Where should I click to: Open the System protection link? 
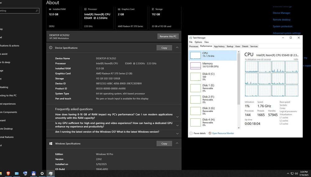point(282,26)
